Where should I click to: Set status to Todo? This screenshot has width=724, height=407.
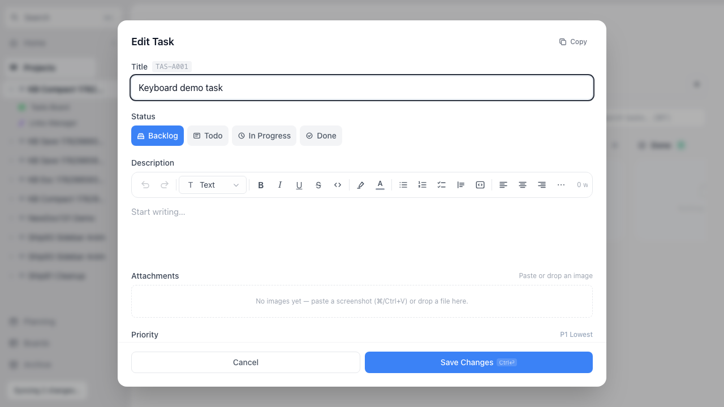tap(208, 136)
